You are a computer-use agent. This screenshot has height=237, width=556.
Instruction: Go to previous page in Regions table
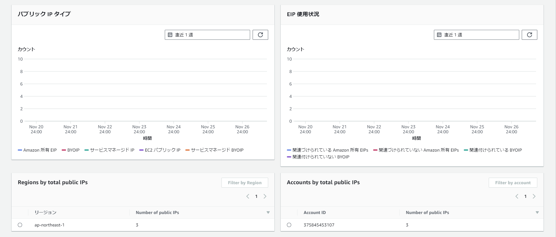click(x=248, y=196)
